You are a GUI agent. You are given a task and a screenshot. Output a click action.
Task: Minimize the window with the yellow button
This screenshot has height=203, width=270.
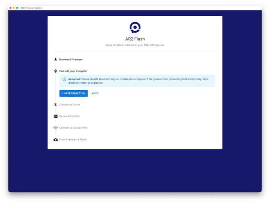[14, 8]
